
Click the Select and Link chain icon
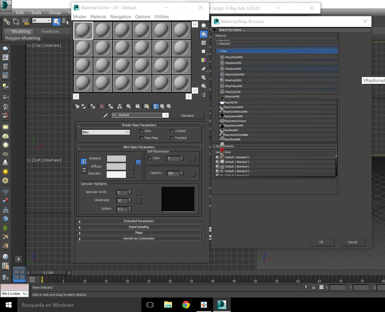click(7, 21)
